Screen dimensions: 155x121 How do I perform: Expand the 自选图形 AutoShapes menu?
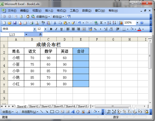click(x=30, y=112)
